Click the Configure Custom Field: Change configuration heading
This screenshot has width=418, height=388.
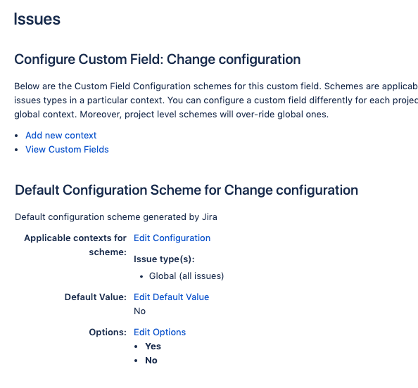coord(158,59)
